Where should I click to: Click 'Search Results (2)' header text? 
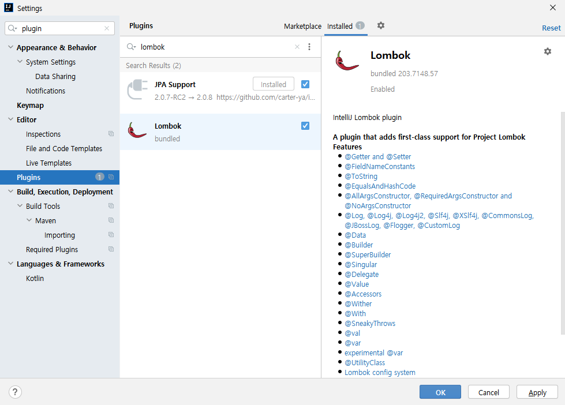tap(154, 66)
